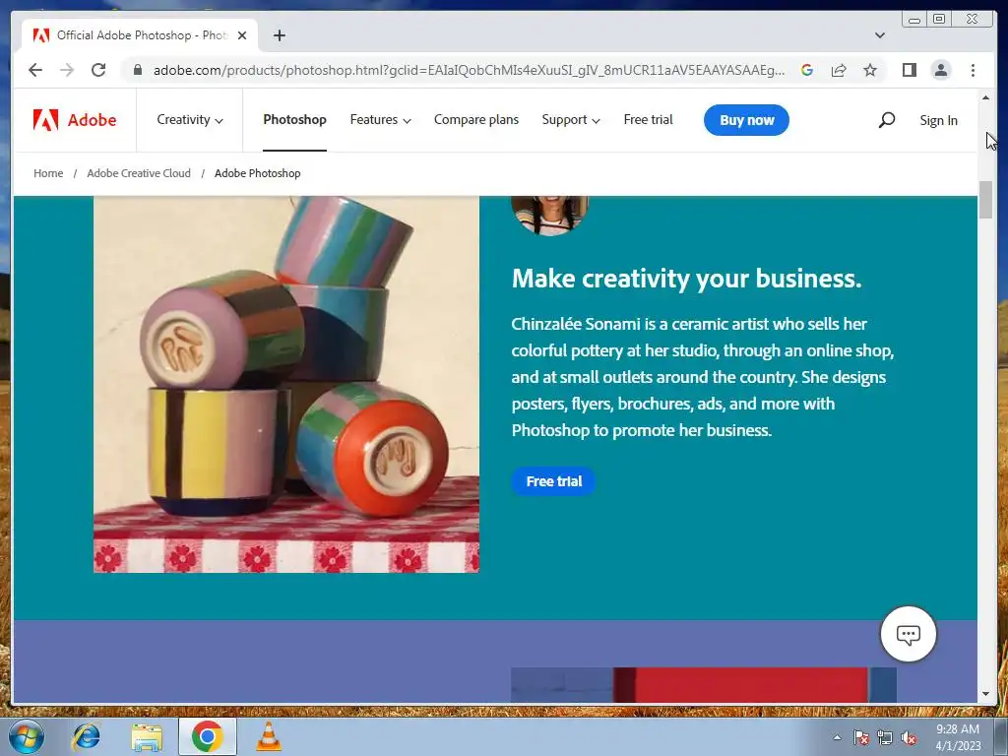
Task: Click the browser forward arrow
Action: click(67, 70)
